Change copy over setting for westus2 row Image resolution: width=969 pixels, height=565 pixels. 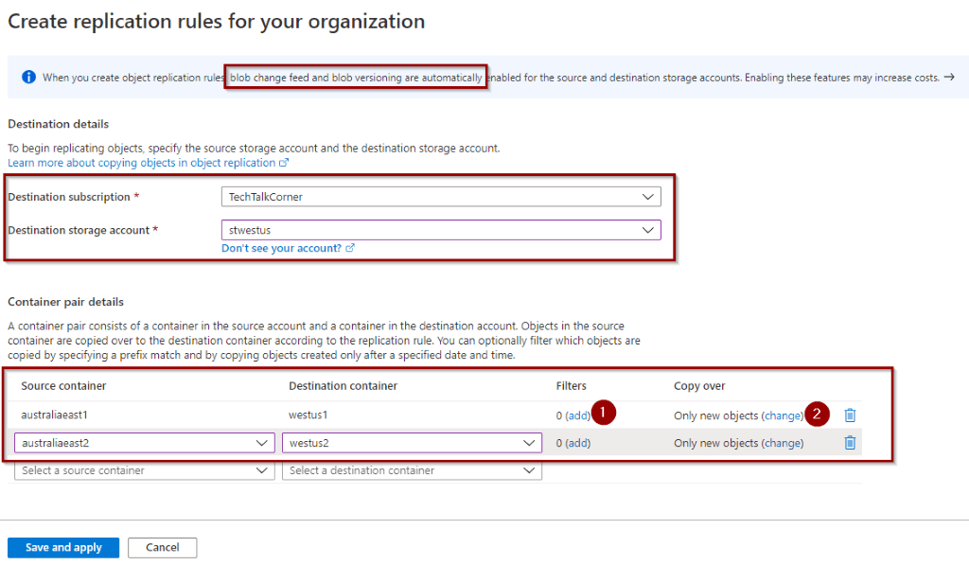[x=783, y=443]
